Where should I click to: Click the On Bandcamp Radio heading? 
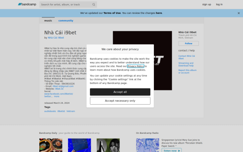tap(147, 133)
